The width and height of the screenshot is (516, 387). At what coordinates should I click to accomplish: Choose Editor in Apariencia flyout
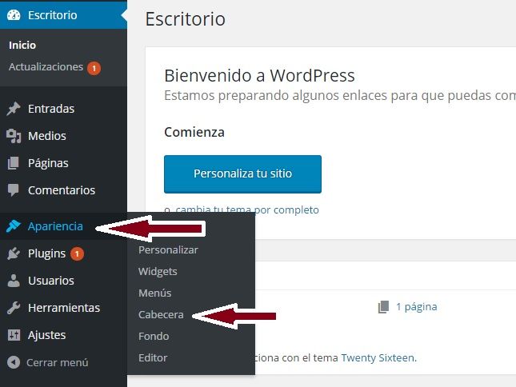point(153,357)
